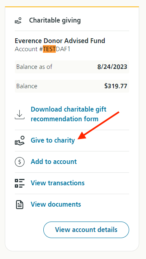The image size is (146, 259).
Task: Click the hand-with-coin icon beside Give to charity
Action: click(x=20, y=141)
